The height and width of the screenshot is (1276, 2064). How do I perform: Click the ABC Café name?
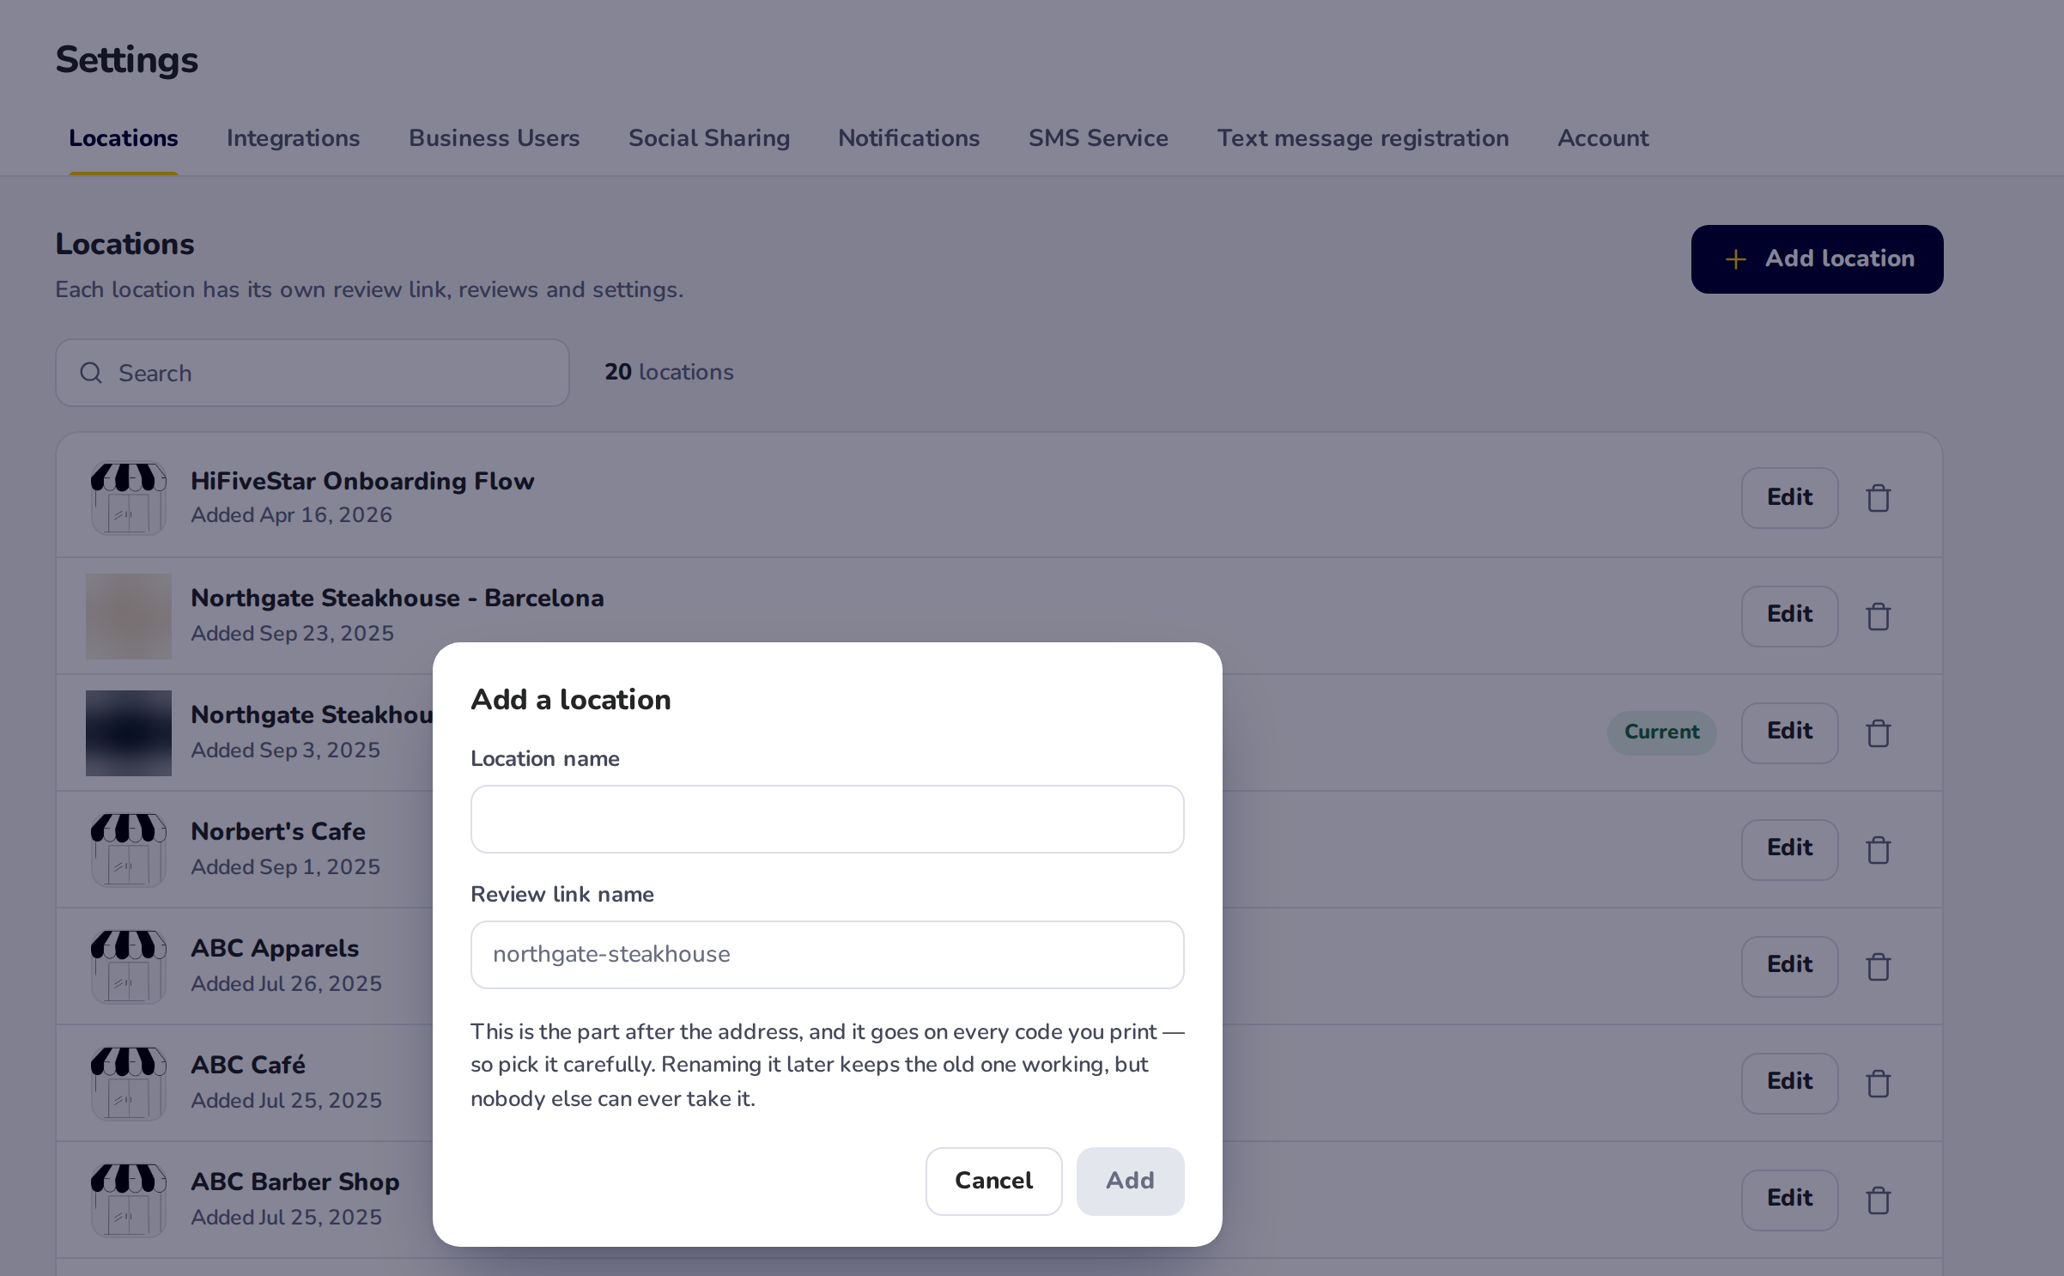(x=248, y=1065)
